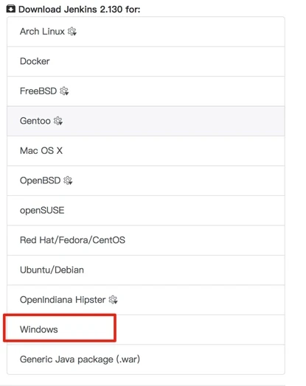Image resolution: width=306 pixels, height=386 pixels.
Task: Click the gear icon next to FreeBSD
Action: point(64,91)
